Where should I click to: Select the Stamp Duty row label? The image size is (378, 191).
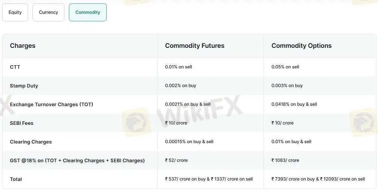pos(24,86)
